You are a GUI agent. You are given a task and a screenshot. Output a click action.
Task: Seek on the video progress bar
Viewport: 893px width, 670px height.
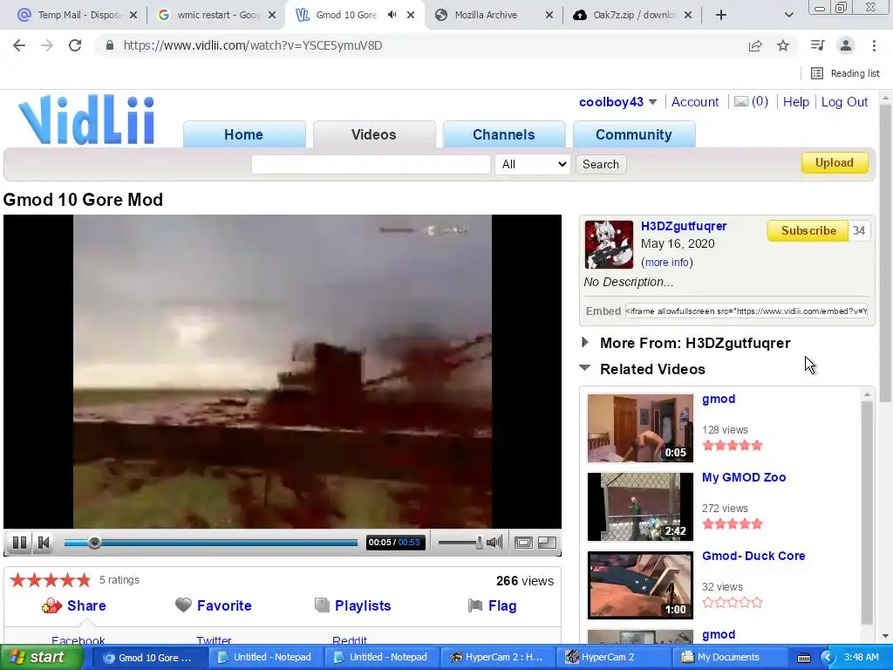(211, 543)
